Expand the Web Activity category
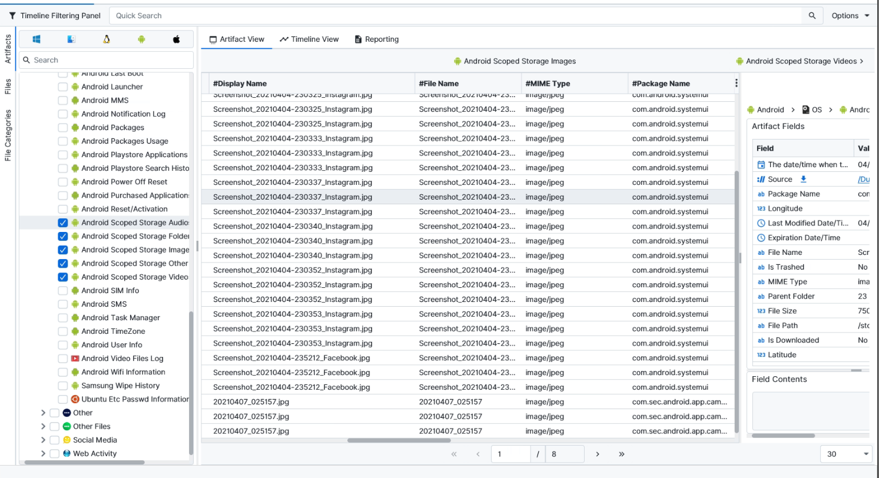The image size is (879, 478). pos(42,453)
